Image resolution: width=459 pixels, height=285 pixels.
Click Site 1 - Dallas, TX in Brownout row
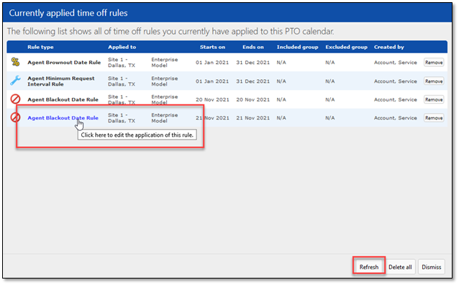pyautogui.click(x=122, y=63)
